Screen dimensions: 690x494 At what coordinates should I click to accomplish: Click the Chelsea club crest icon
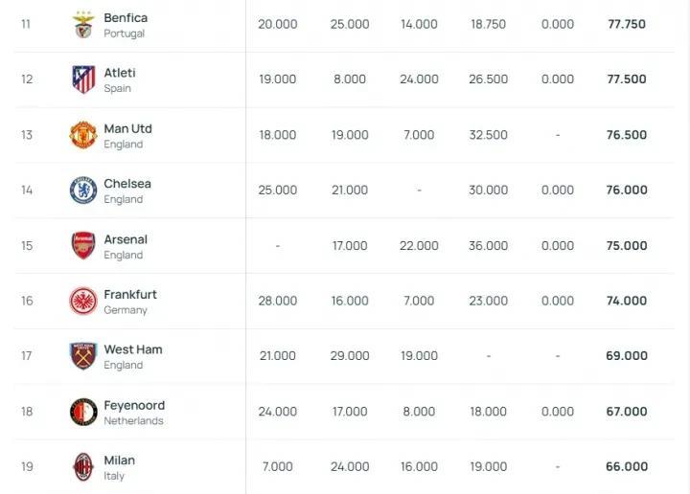pyautogui.click(x=83, y=191)
